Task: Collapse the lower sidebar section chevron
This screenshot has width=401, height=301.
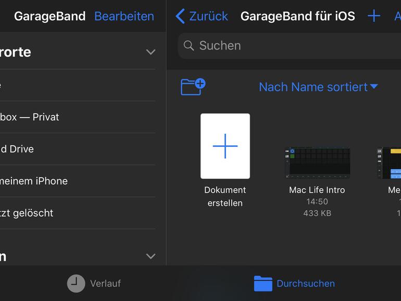Action: pyautogui.click(x=151, y=256)
